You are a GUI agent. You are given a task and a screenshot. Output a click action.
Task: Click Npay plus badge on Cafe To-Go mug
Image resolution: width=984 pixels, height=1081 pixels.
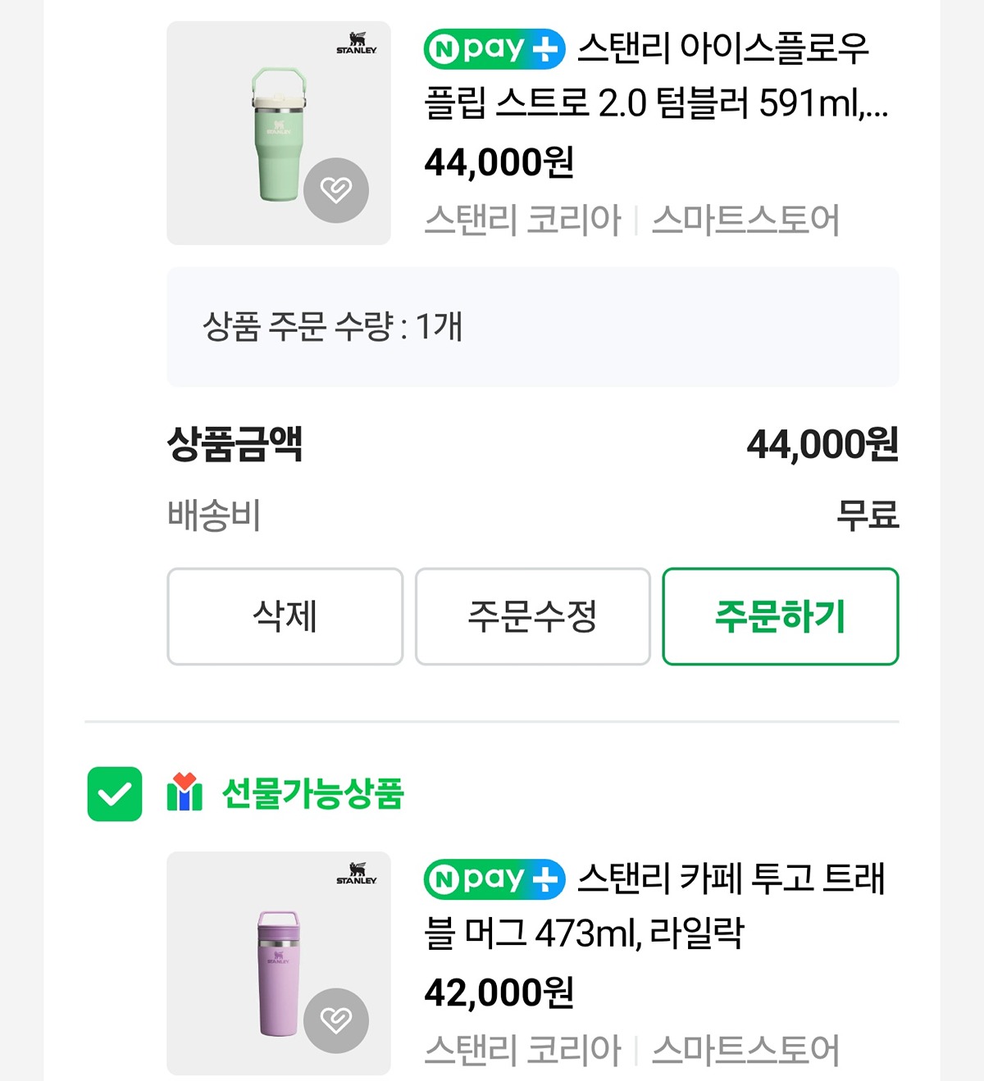494,879
